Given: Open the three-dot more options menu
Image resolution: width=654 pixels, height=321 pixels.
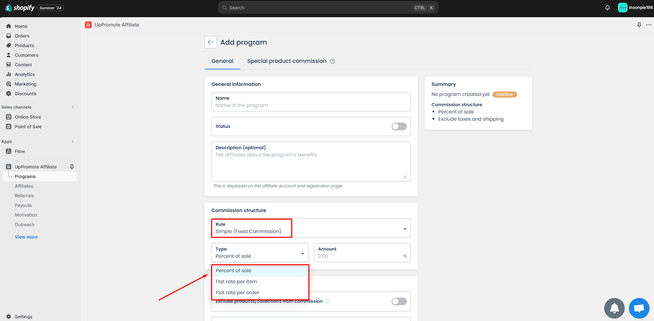Looking at the screenshot, I should [649, 25].
